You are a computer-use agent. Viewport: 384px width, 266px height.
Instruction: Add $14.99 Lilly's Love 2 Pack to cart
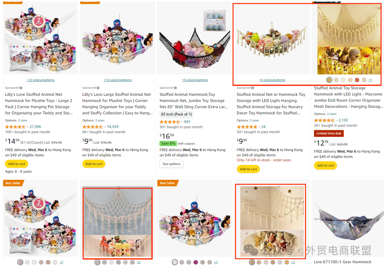tap(17, 164)
